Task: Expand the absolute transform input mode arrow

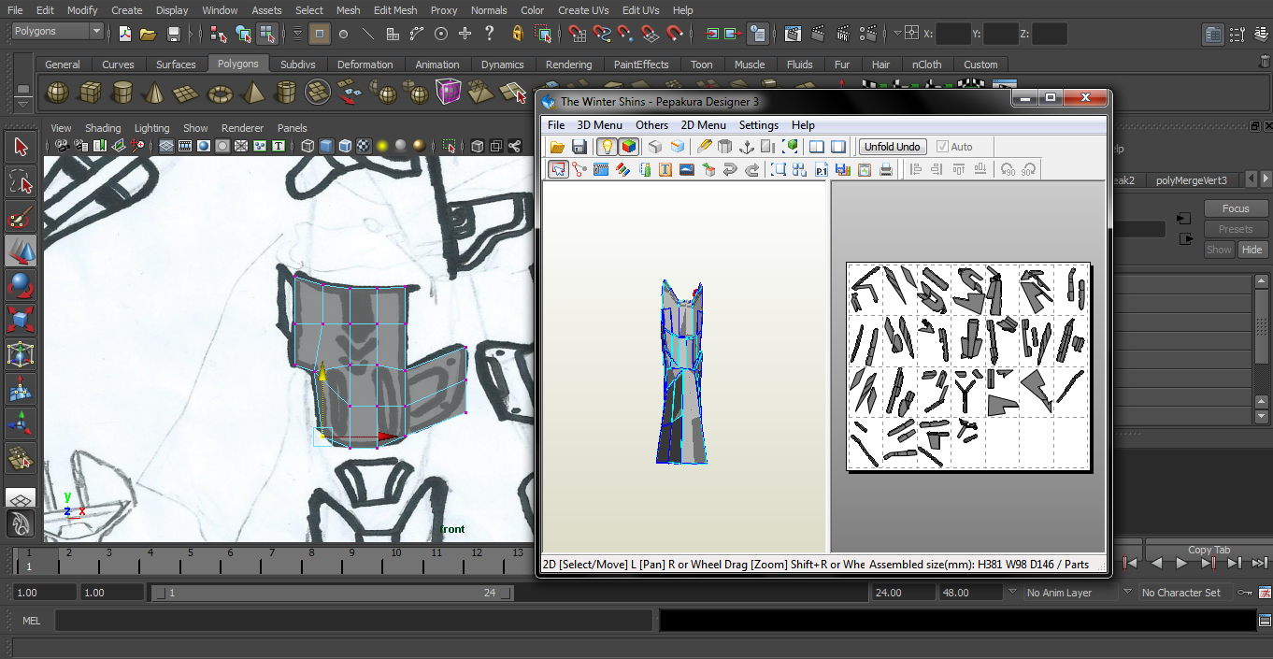Action: tap(898, 34)
